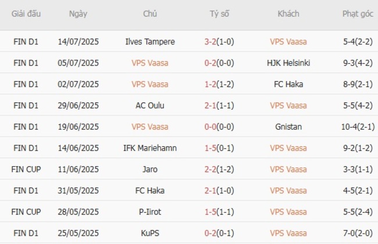The height and width of the screenshot is (244, 378).
Task: Select the P-Iirot team link
Action: [149, 211]
